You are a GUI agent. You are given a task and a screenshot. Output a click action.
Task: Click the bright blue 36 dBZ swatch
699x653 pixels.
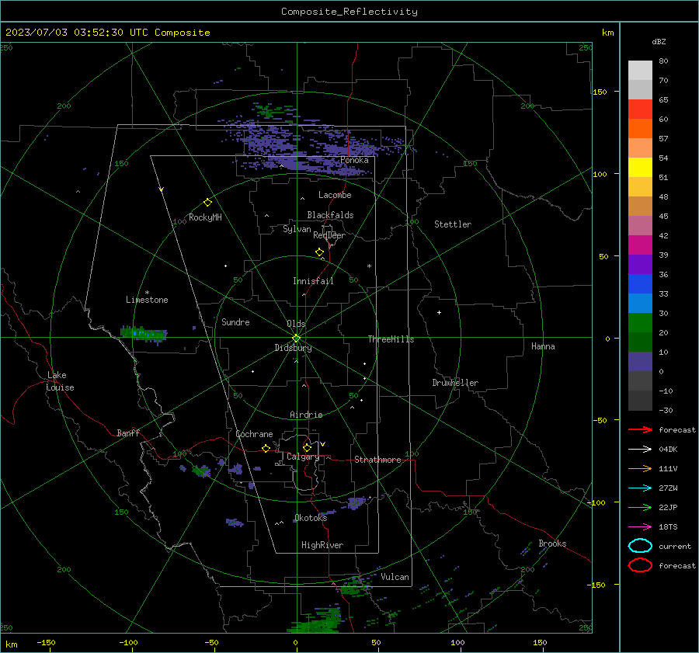point(640,283)
